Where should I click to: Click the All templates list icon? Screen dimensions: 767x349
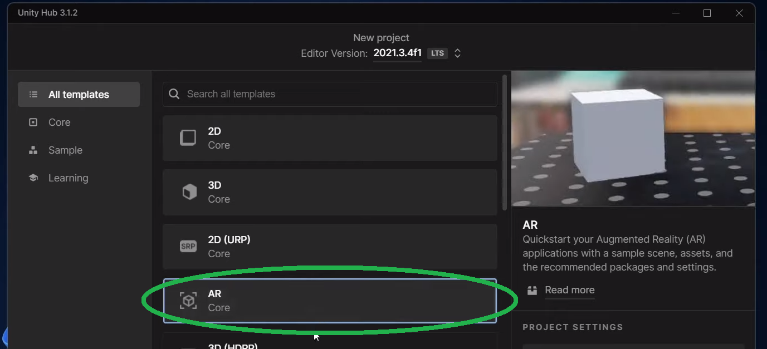pos(33,95)
